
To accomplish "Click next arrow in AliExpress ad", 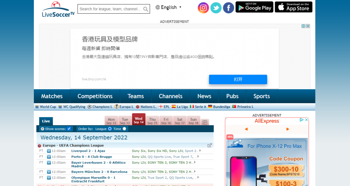I will coord(288,129).
